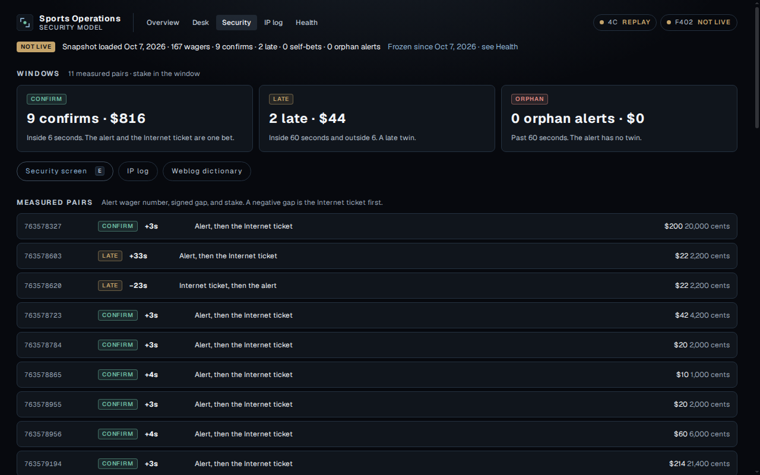Click the LATE badge on row 763578620
Screen dimensions: 760x475
click(110, 286)
